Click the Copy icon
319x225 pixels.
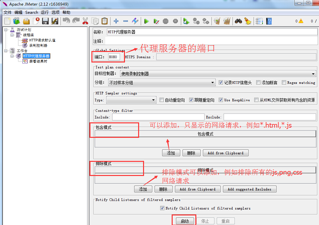[x=95, y=21]
